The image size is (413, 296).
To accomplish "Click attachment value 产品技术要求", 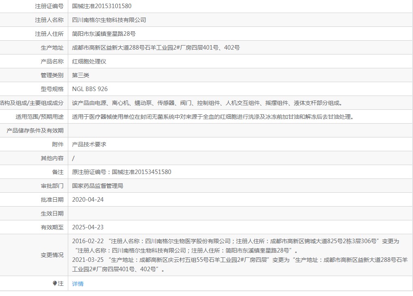I will 89,144.
